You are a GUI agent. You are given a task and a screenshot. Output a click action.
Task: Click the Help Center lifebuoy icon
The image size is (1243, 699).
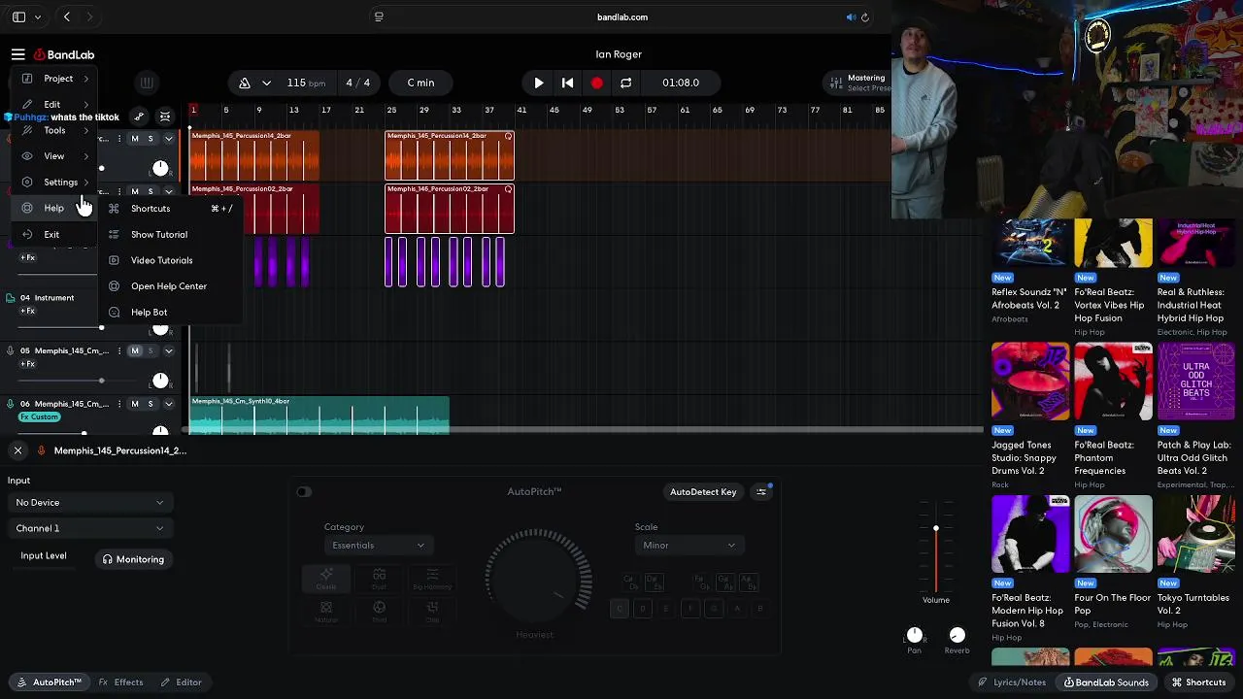coord(114,286)
